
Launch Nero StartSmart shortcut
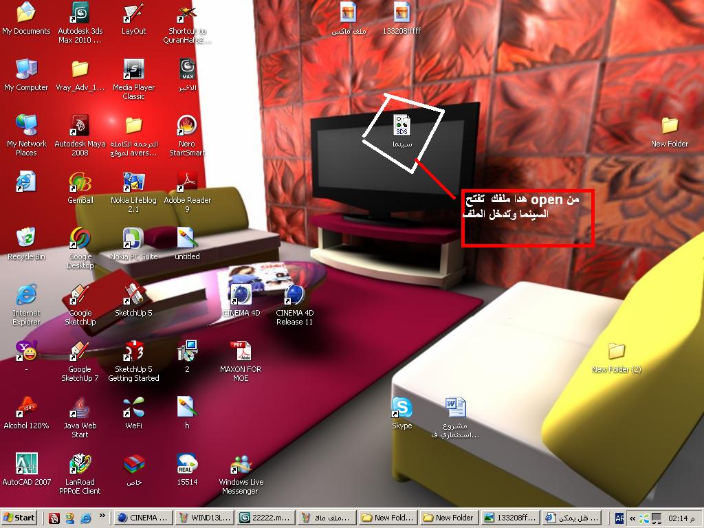(x=187, y=135)
